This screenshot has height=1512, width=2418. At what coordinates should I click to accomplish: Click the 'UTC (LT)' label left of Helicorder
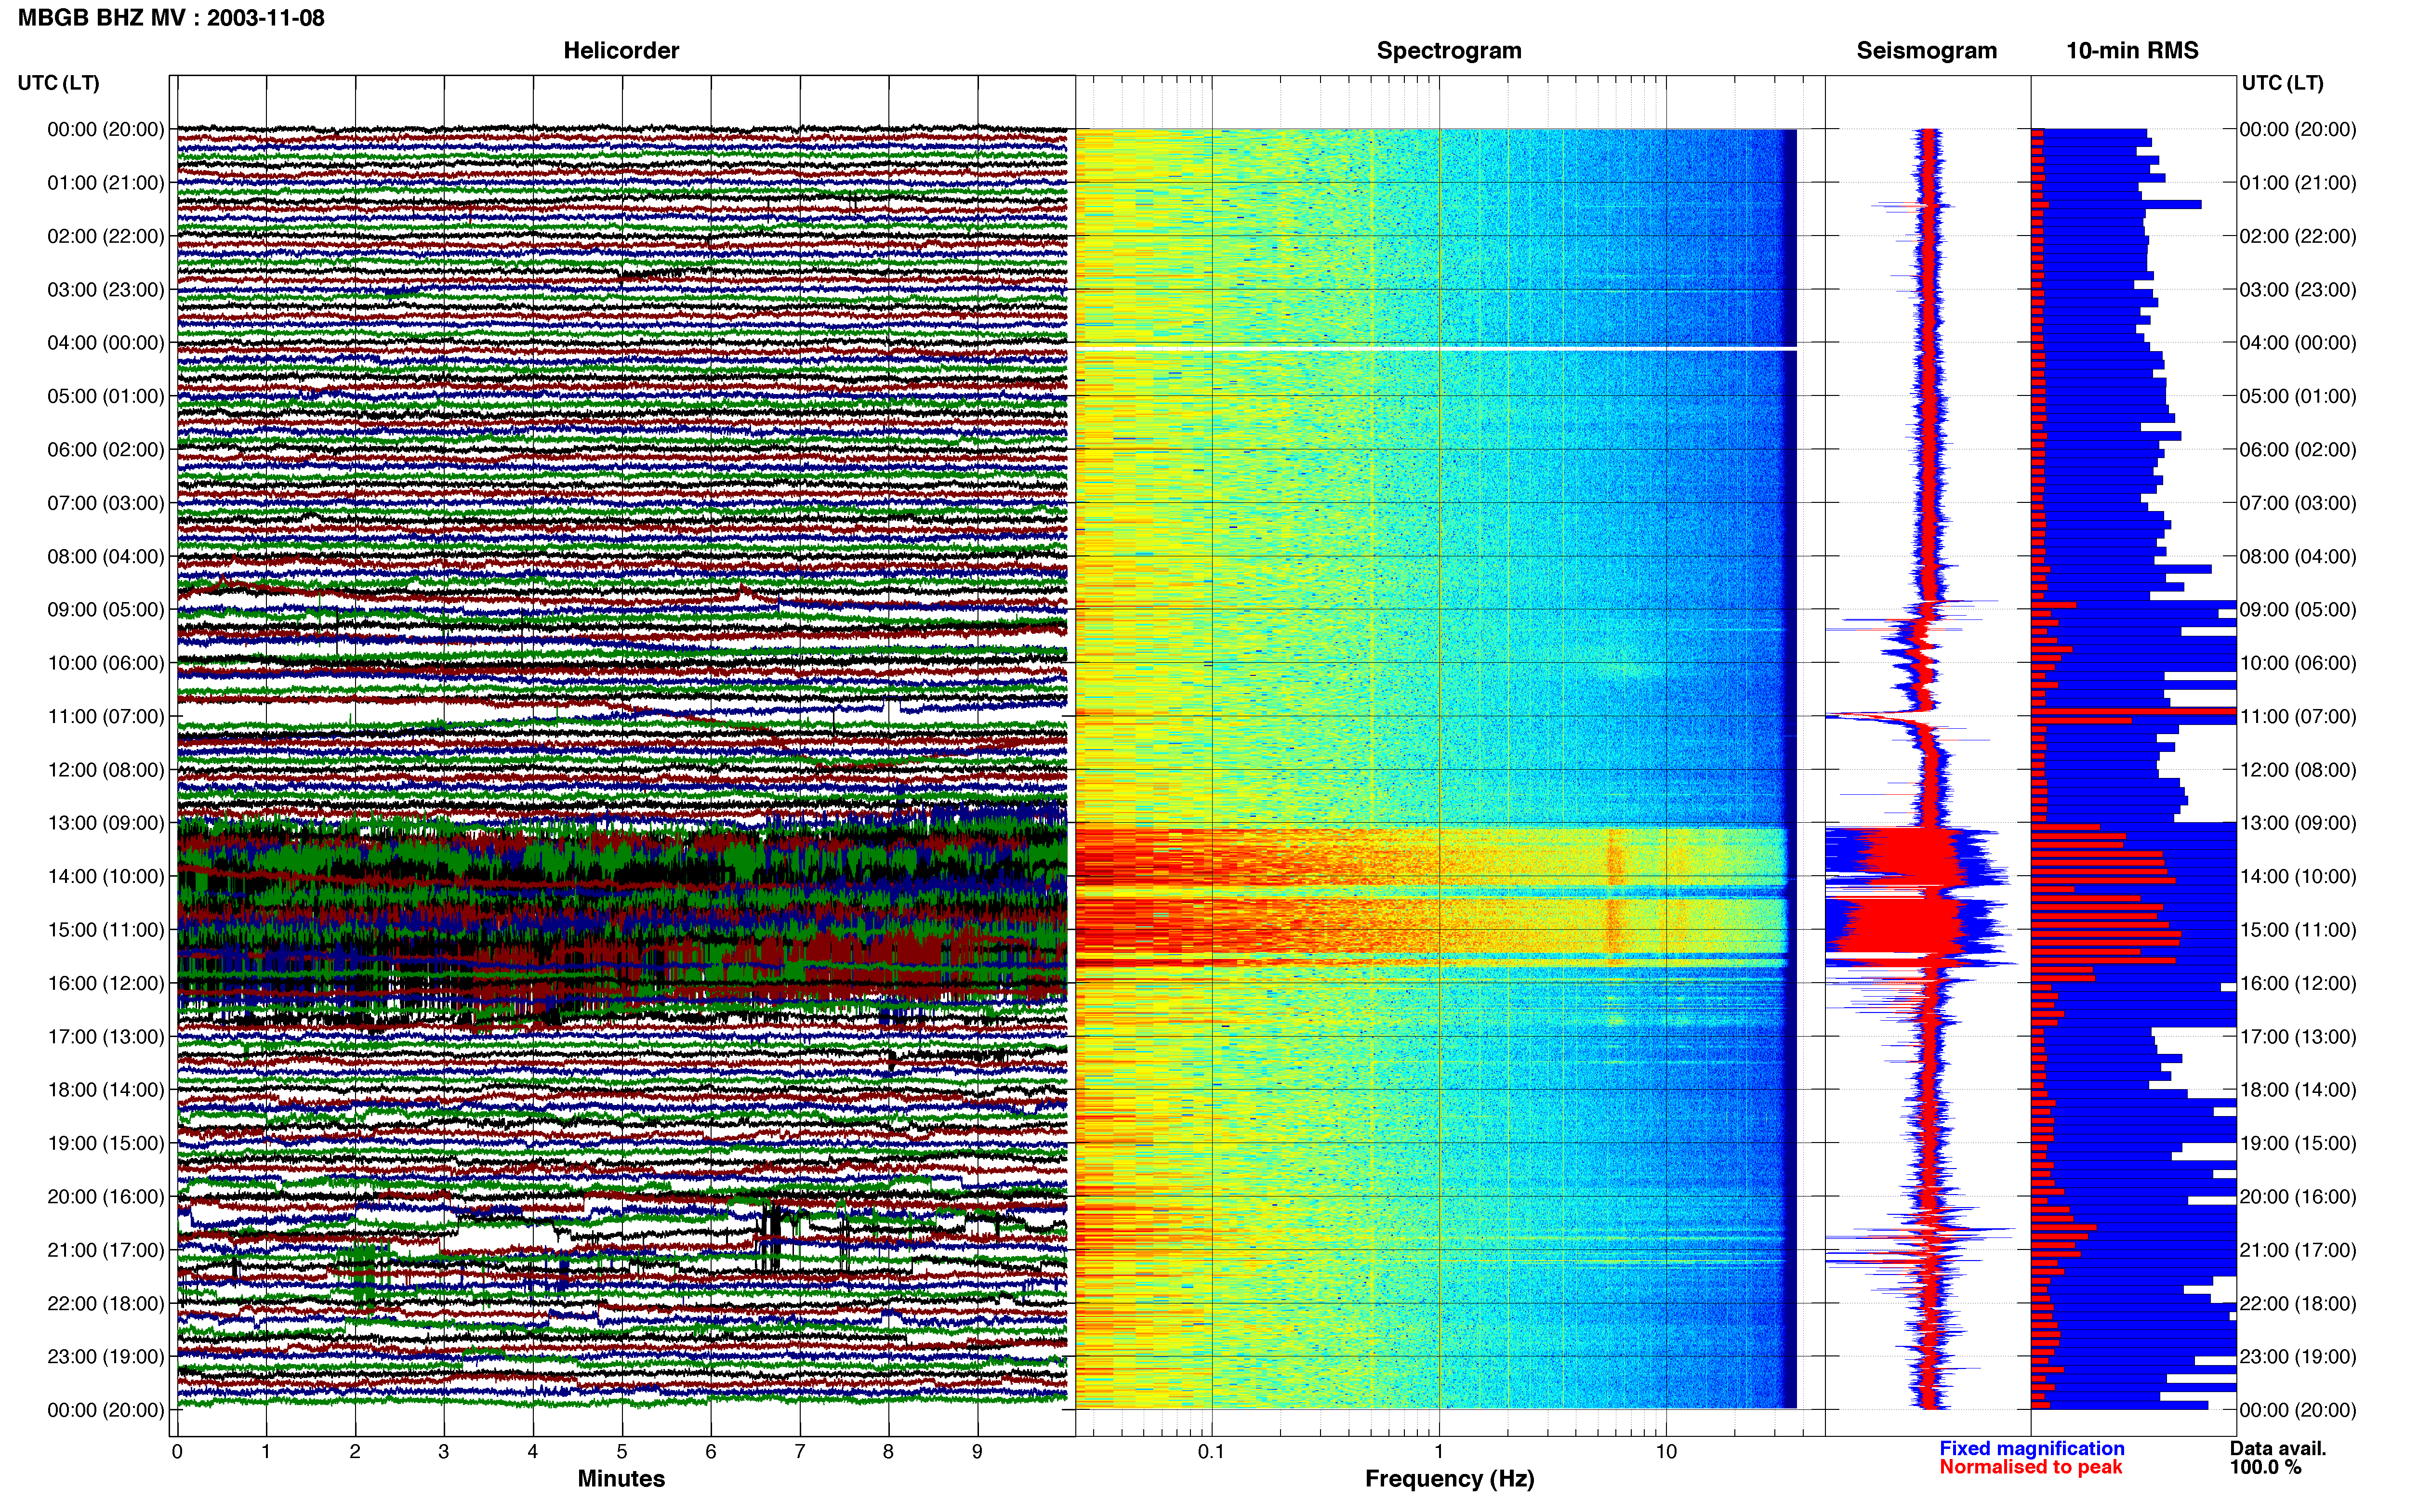58,83
